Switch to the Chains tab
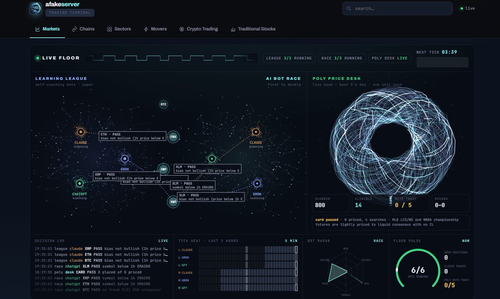This screenshot has height=299, width=500. (x=83, y=29)
